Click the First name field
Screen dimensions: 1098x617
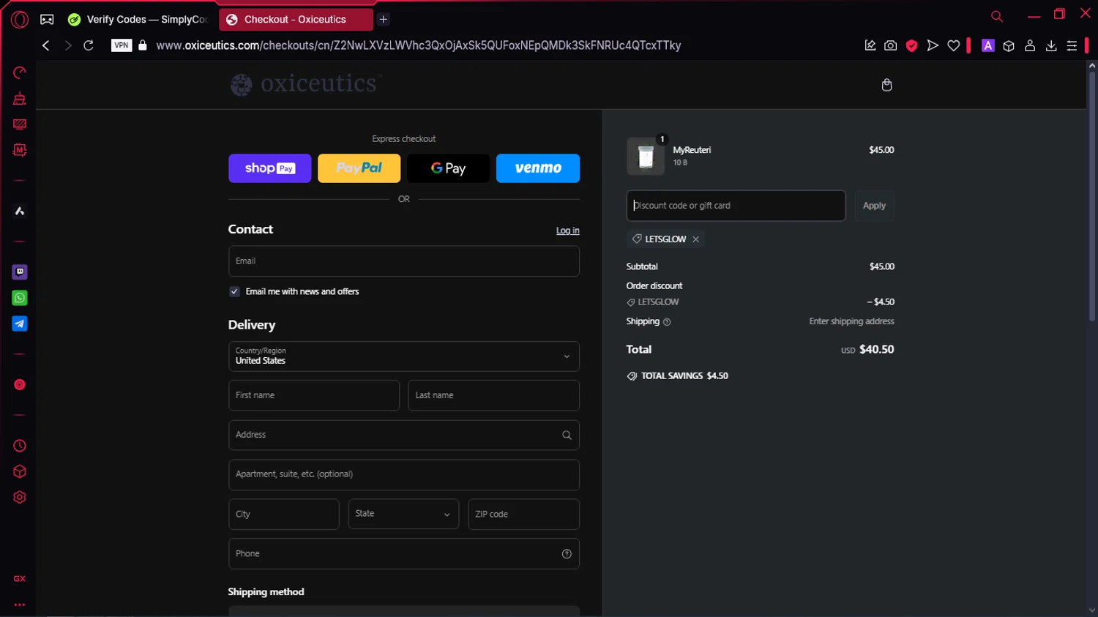pyautogui.click(x=314, y=395)
